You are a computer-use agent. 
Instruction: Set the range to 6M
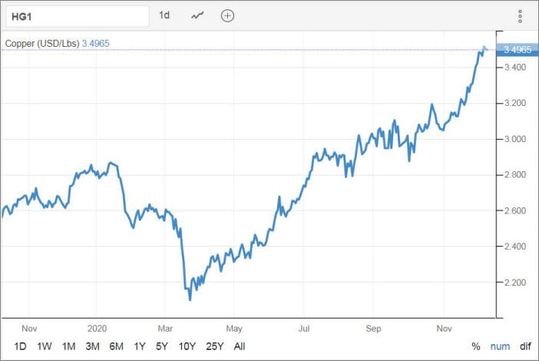pos(118,346)
